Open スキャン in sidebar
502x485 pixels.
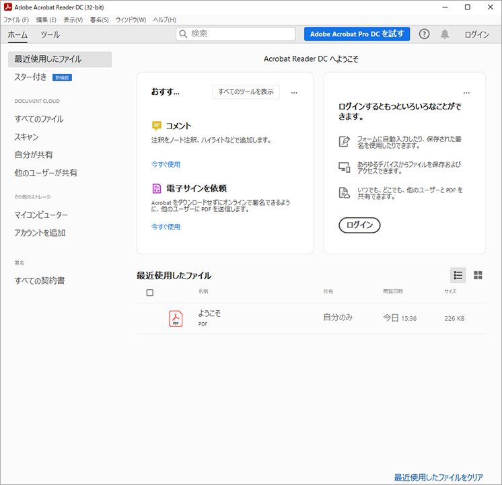click(x=26, y=137)
